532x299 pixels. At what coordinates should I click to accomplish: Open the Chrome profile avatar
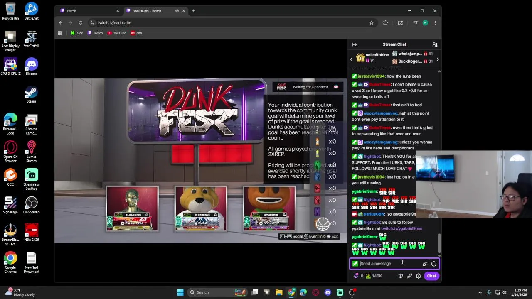click(x=425, y=23)
